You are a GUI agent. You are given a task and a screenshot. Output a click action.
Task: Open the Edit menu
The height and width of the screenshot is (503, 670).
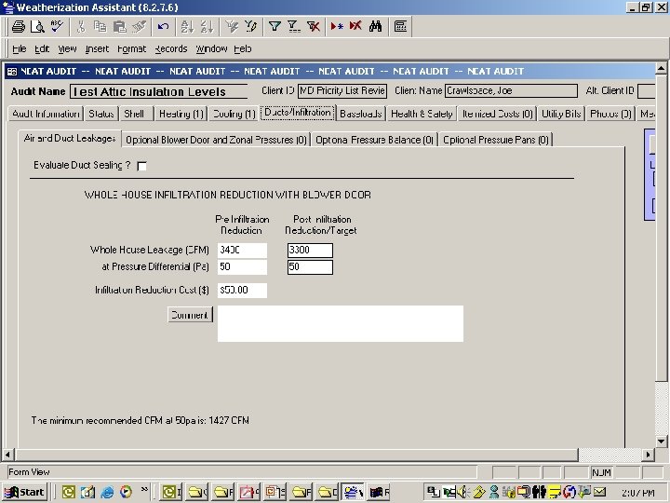click(x=42, y=48)
